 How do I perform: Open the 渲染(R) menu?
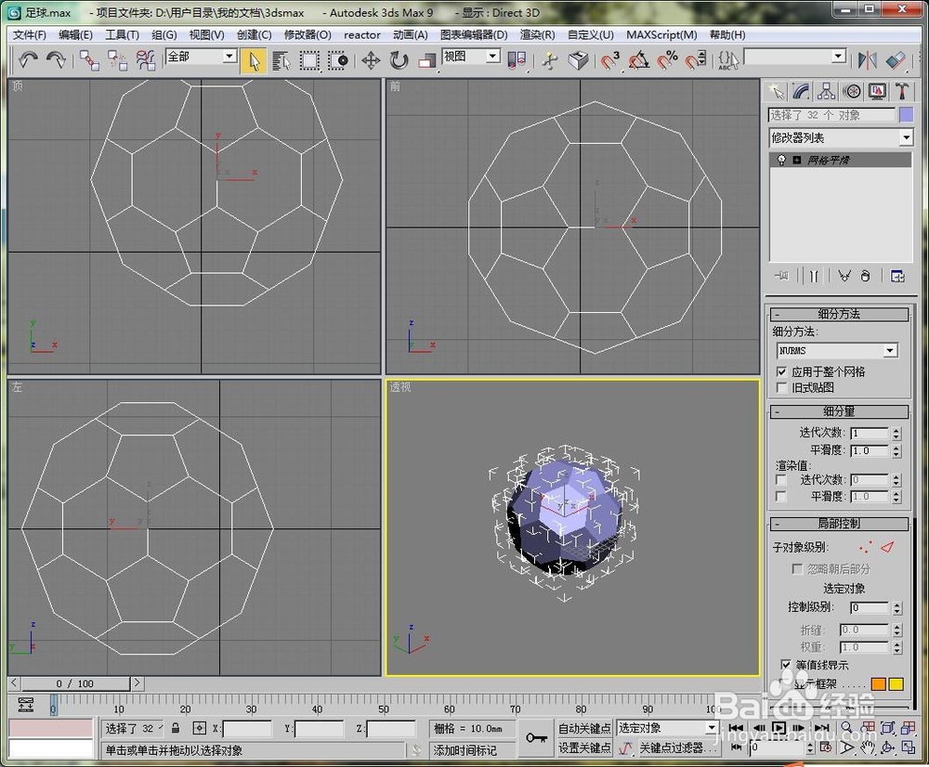tap(537, 35)
